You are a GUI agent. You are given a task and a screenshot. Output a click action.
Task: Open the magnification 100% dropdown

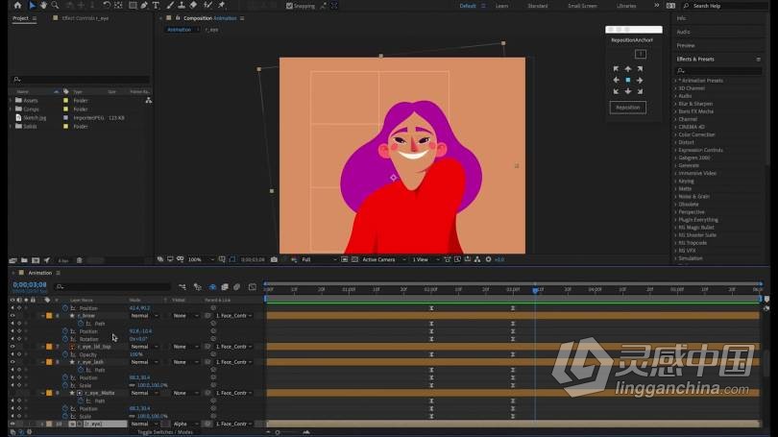point(202,259)
